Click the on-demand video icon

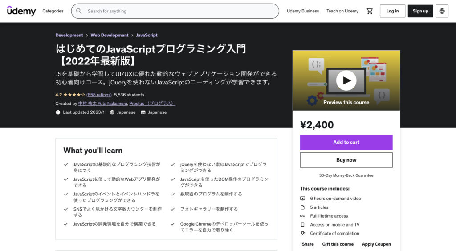click(x=302, y=199)
